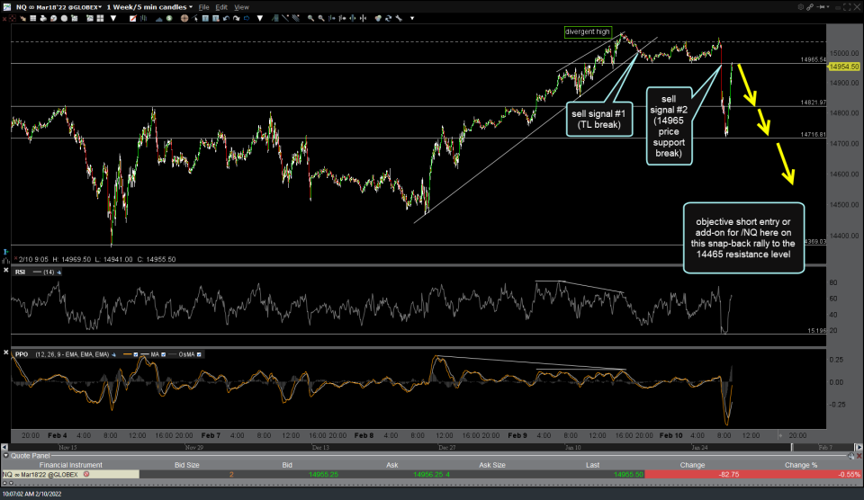Image resolution: width=864 pixels, height=500 pixels.
Task: Close the RSI indicator panel
Action: (6, 271)
